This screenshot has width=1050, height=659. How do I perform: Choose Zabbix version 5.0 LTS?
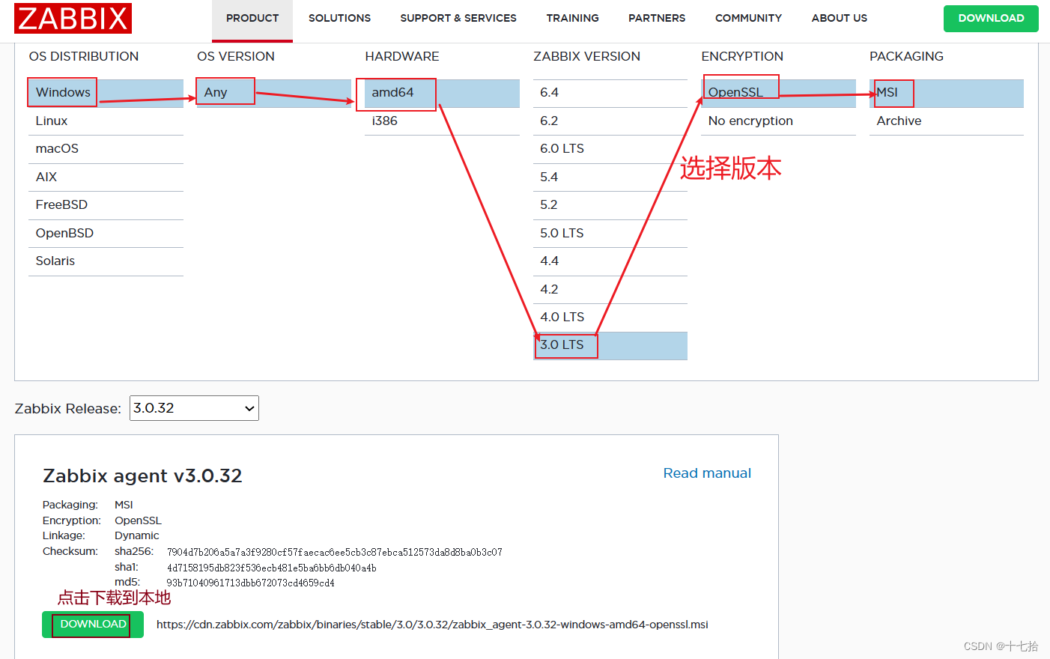coord(610,234)
